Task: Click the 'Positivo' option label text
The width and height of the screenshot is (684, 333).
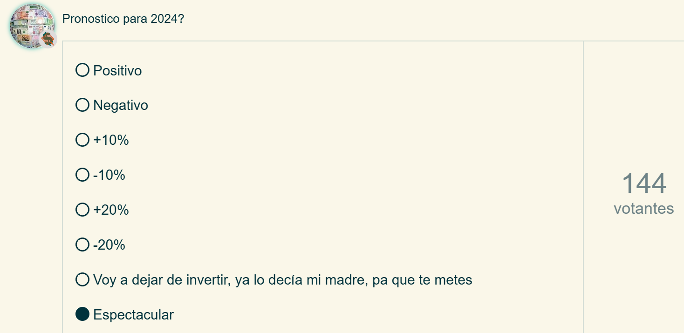Action: click(117, 71)
